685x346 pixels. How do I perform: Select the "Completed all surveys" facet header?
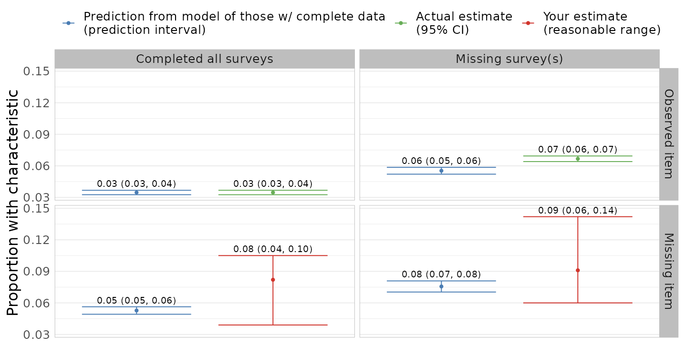pyautogui.click(x=205, y=59)
